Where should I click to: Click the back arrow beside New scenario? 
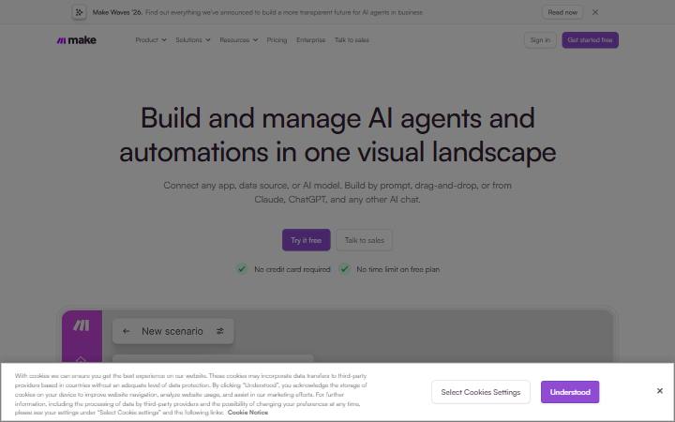click(126, 331)
